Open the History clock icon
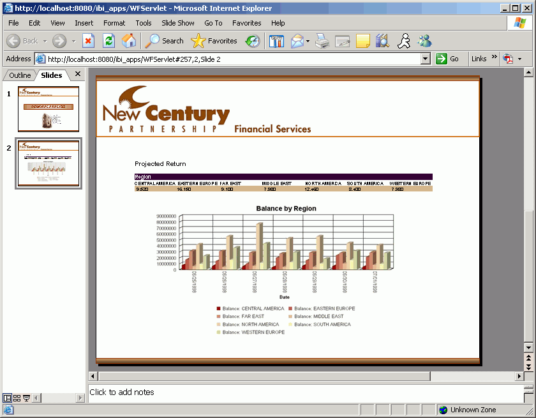This screenshot has height=418, width=536. point(253,41)
